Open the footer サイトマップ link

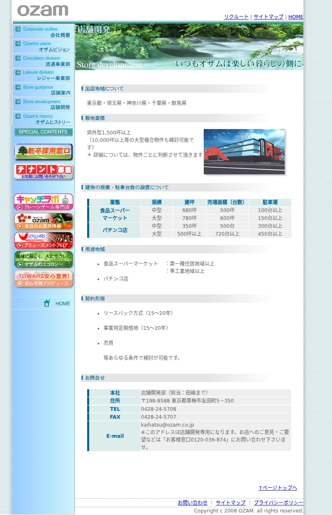[230, 503]
